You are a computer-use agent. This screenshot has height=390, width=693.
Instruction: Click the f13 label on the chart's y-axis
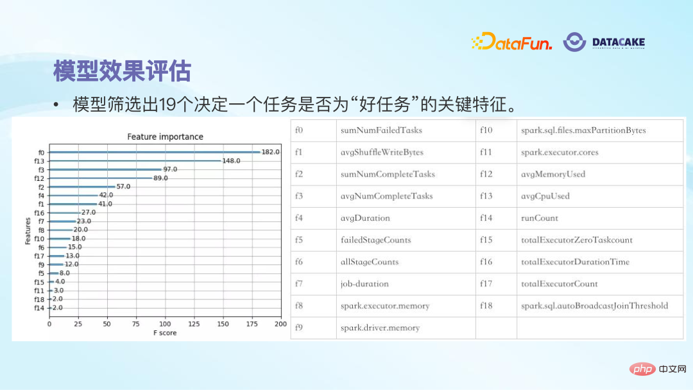coord(39,161)
